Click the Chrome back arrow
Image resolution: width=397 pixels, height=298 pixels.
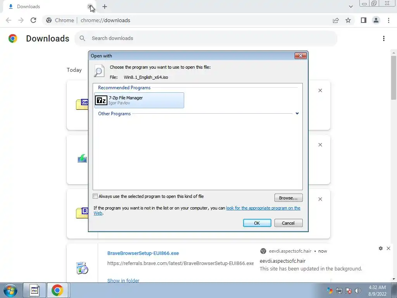click(x=9, y=20)
